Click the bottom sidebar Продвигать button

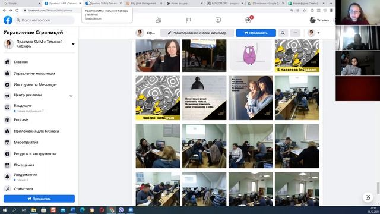39,199
